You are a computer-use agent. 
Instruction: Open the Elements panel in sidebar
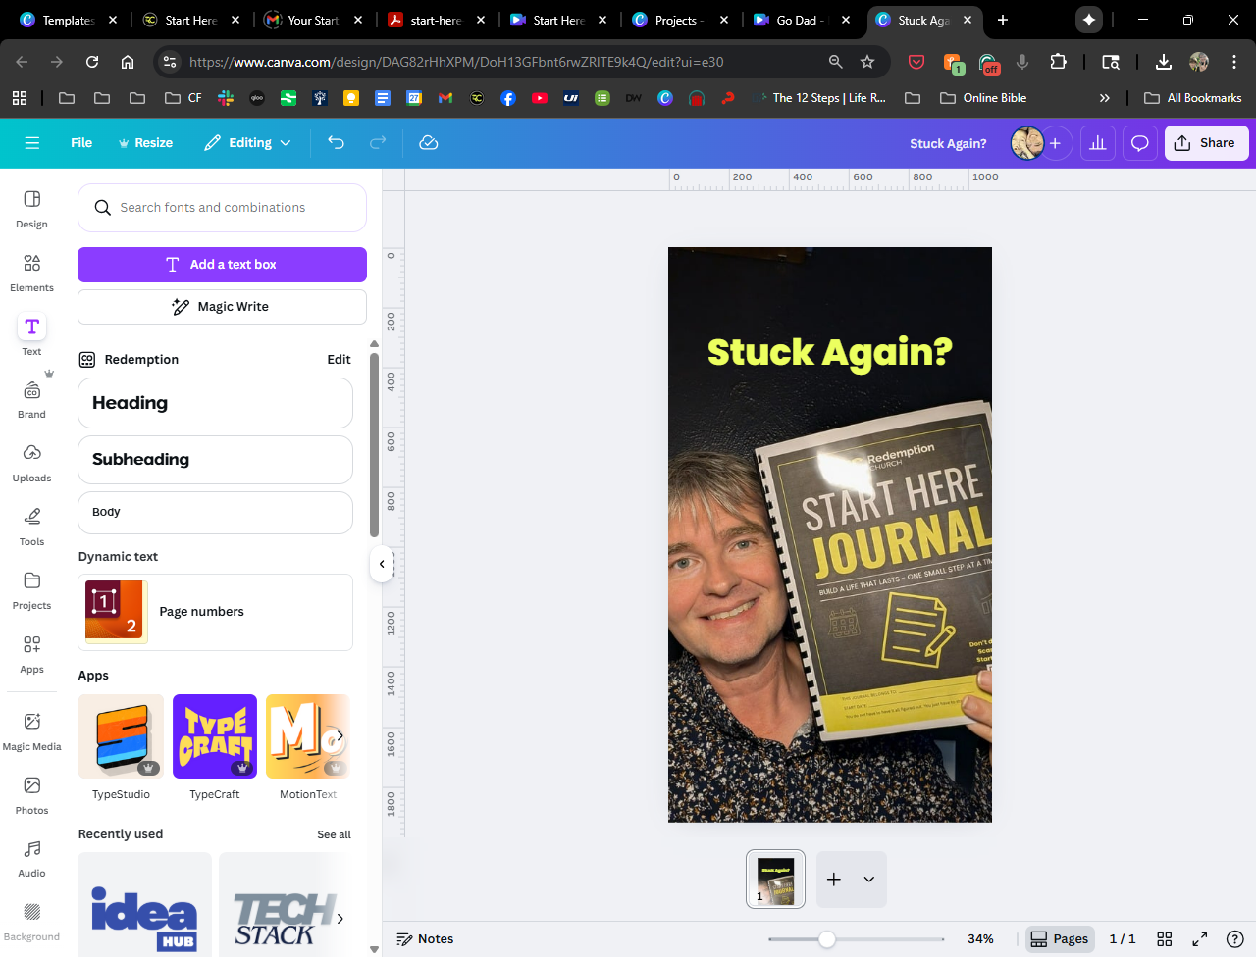click(x=31, y=273)
